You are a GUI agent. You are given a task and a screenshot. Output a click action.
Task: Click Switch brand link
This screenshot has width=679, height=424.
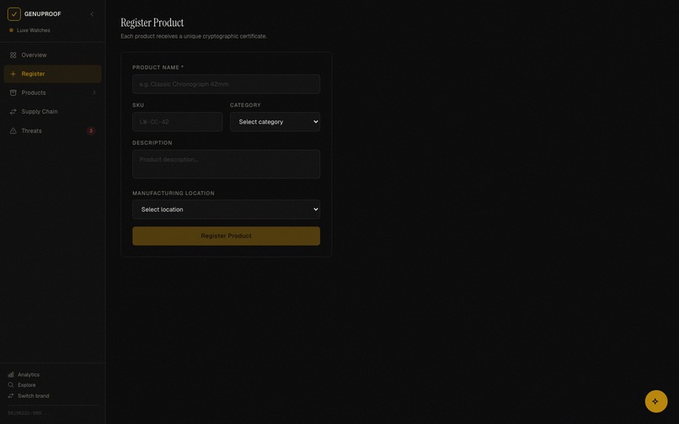point(34,396)
